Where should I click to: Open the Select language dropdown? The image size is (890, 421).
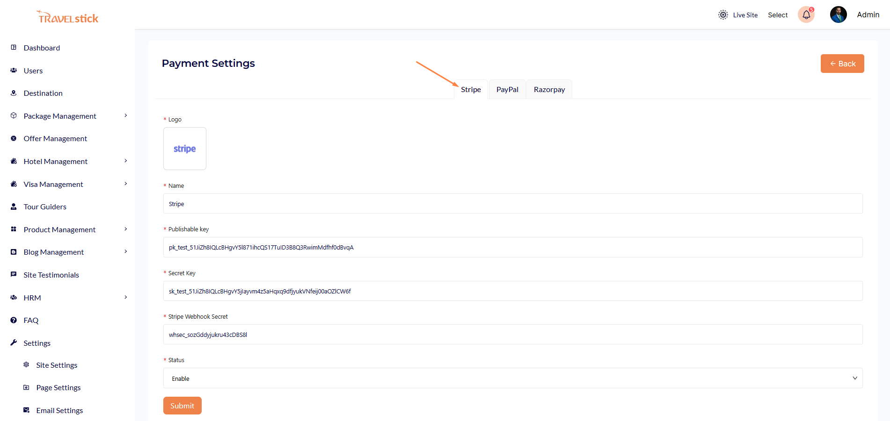[x=778, y=15]
